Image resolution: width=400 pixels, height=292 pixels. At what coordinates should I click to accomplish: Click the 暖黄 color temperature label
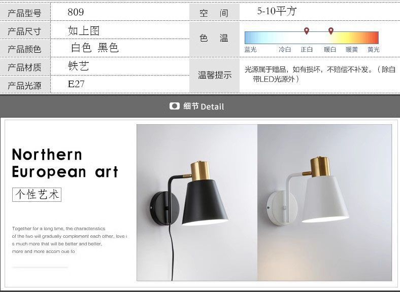352,50
